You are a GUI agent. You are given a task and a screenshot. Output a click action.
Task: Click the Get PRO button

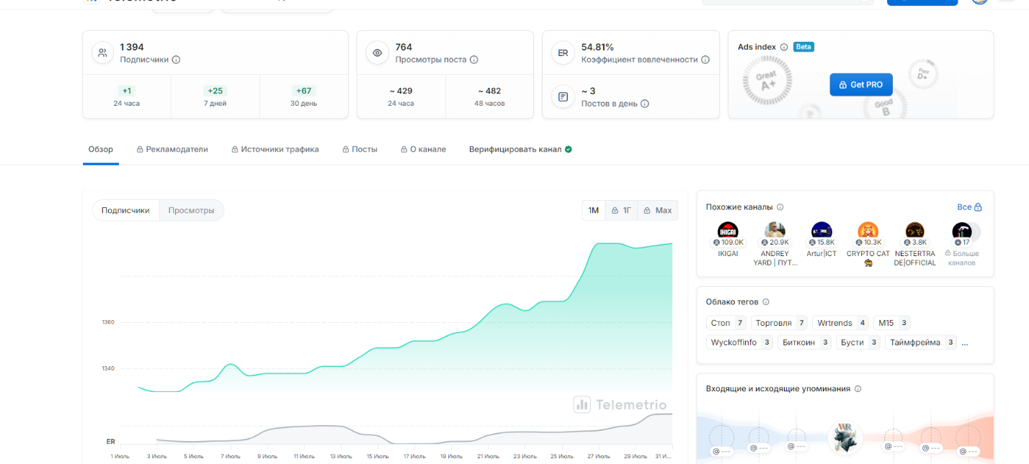tap(860, 85)
